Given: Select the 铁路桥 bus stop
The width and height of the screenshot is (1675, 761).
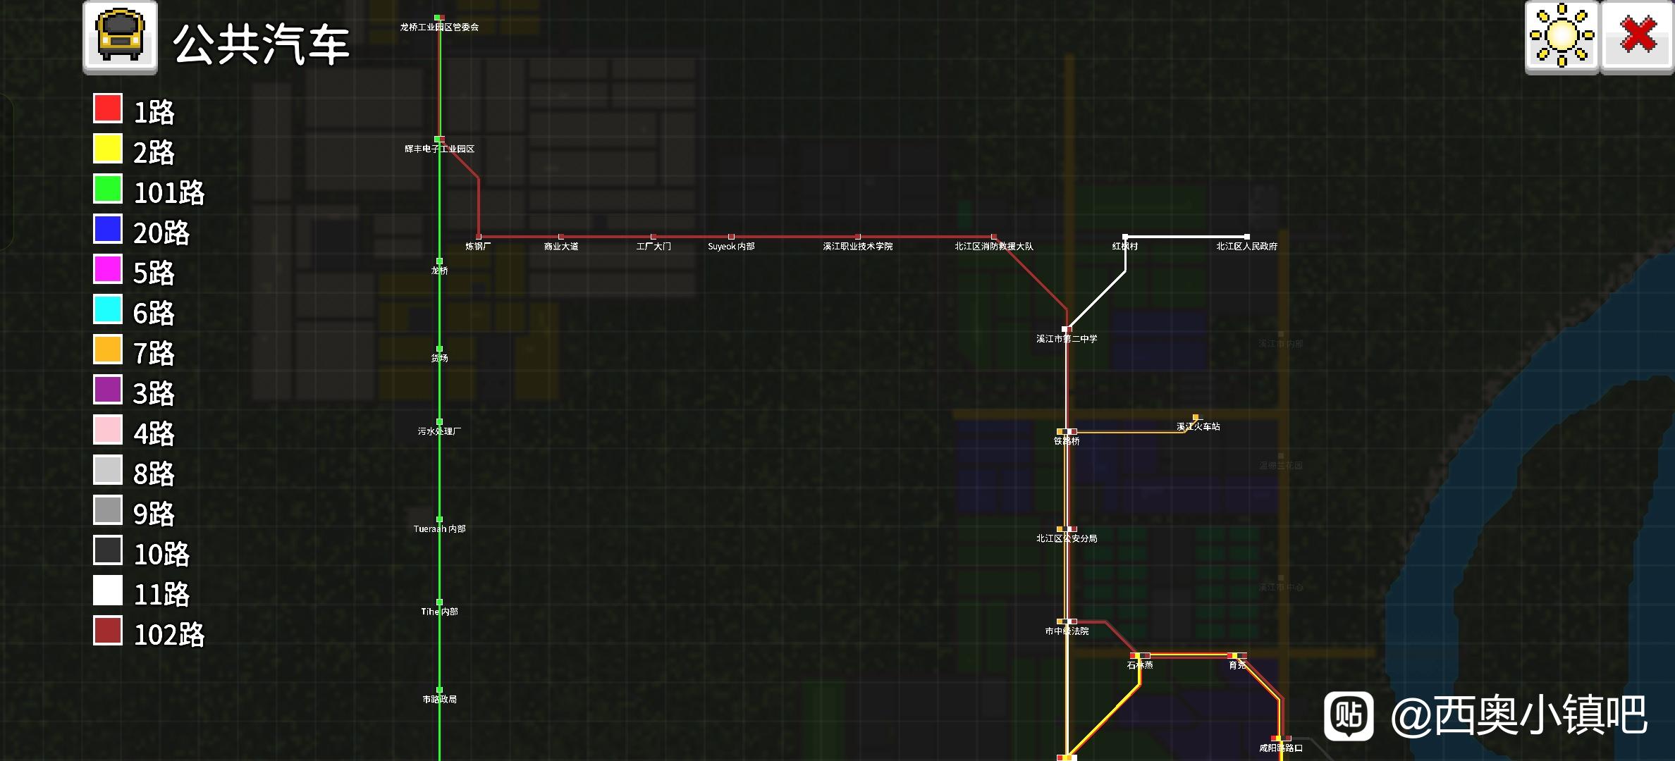Looking at the screenshot, I should pos(1067,431).
